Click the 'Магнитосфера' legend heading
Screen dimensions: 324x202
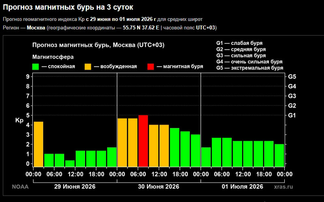53,57
